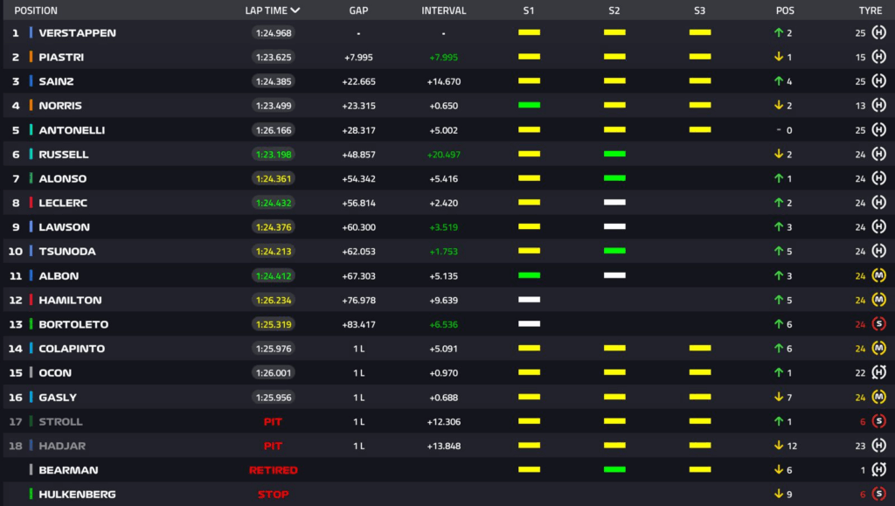Click the TYRE column header
The image size is (895, 506).
click(870, 10)
